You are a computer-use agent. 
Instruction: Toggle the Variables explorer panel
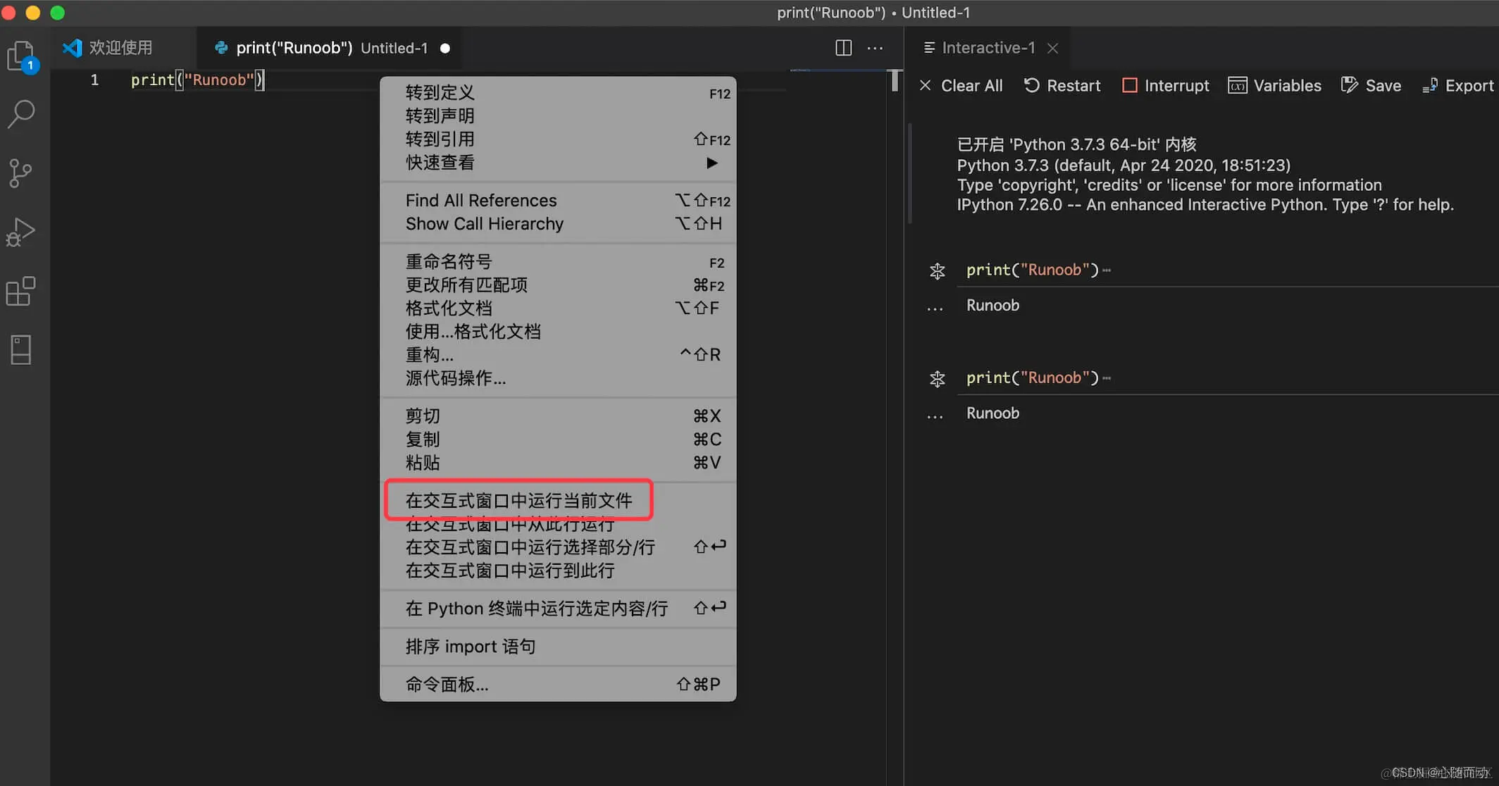click(1274, 86)
